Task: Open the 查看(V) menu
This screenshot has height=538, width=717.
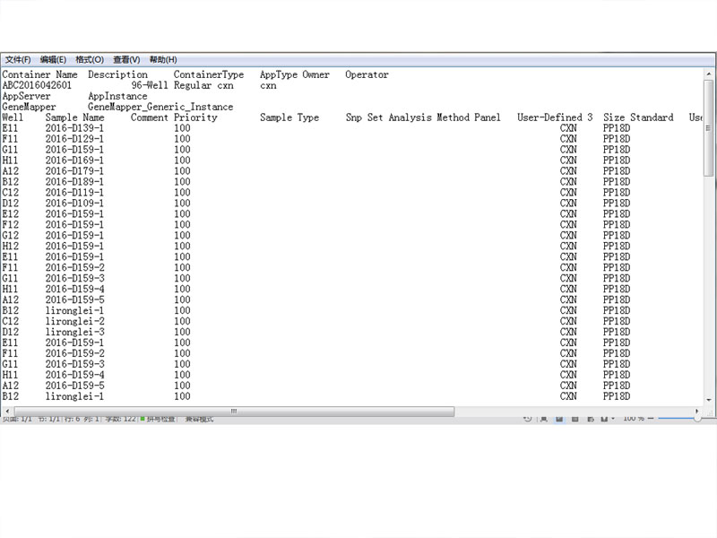Action: tap(126, 60)
